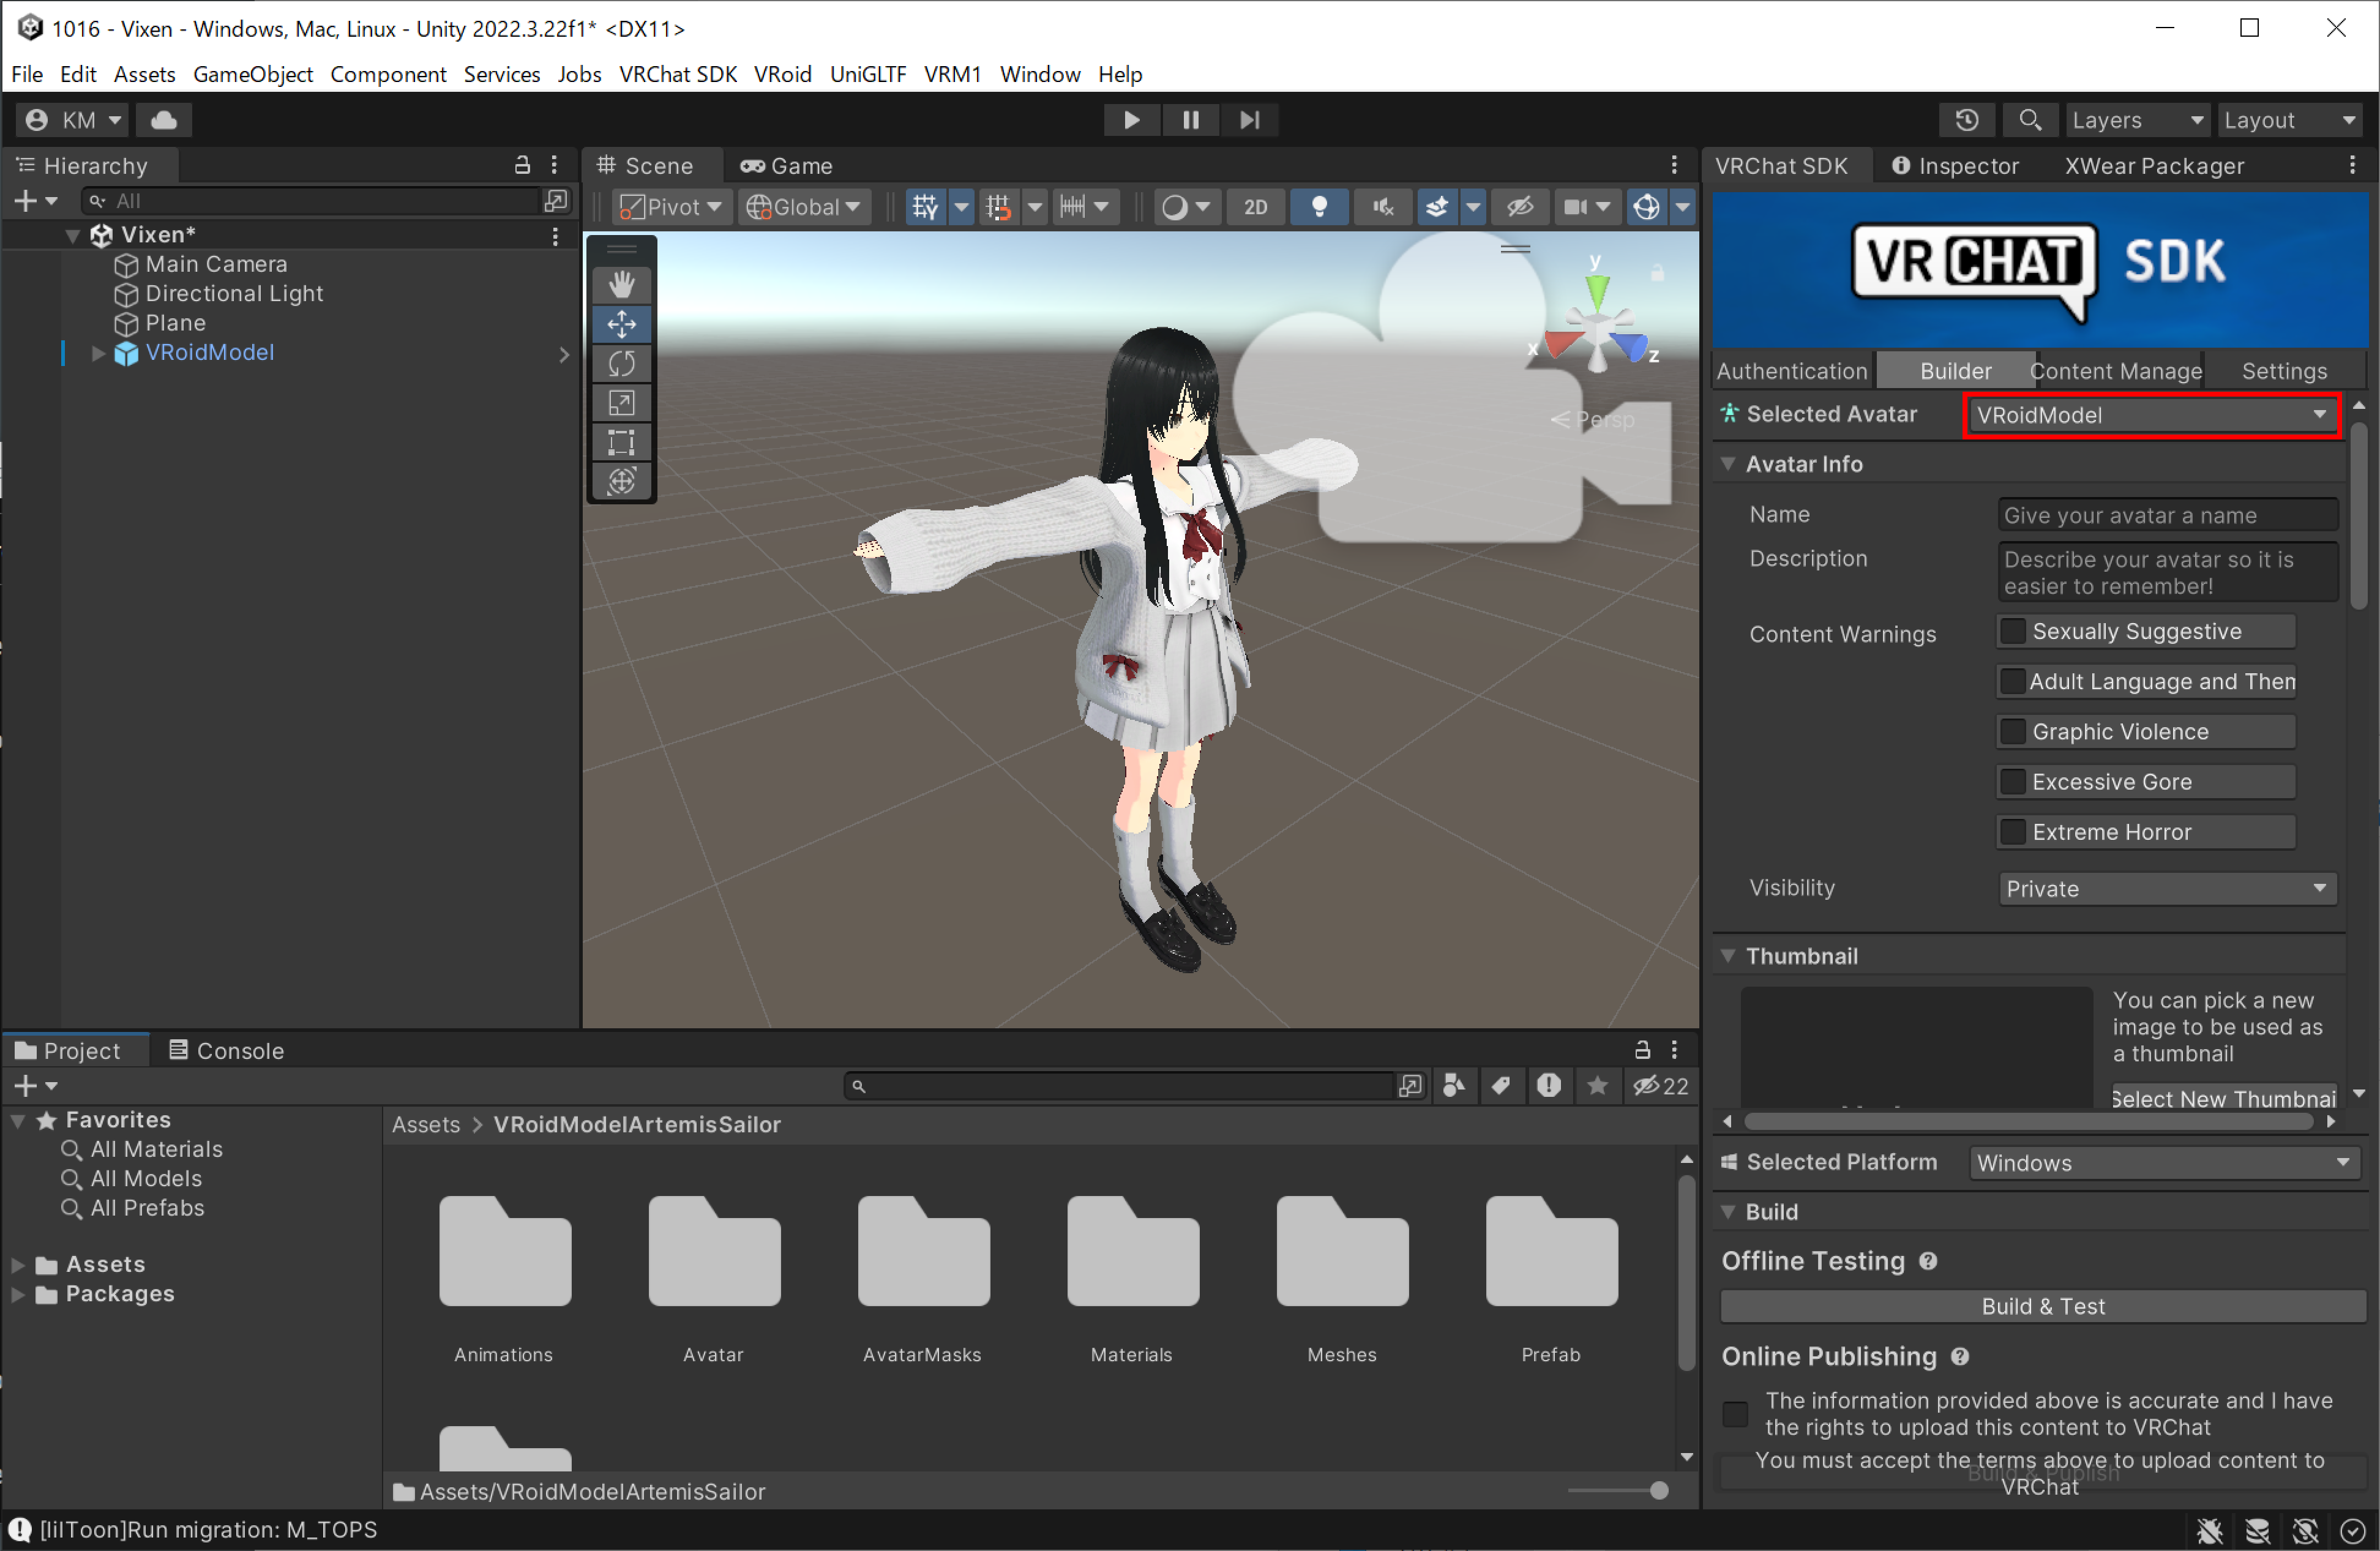Open the VRoid menu
2380x1551 pixels.
(x=782, y=74)
